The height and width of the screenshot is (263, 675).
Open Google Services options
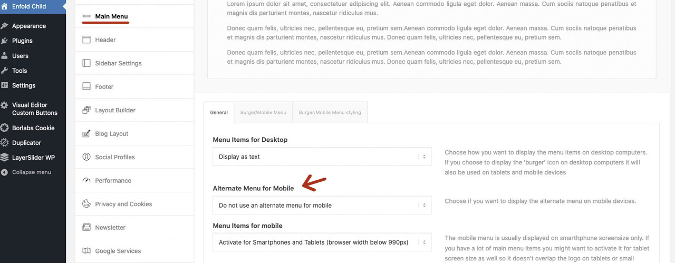[134, 251]
